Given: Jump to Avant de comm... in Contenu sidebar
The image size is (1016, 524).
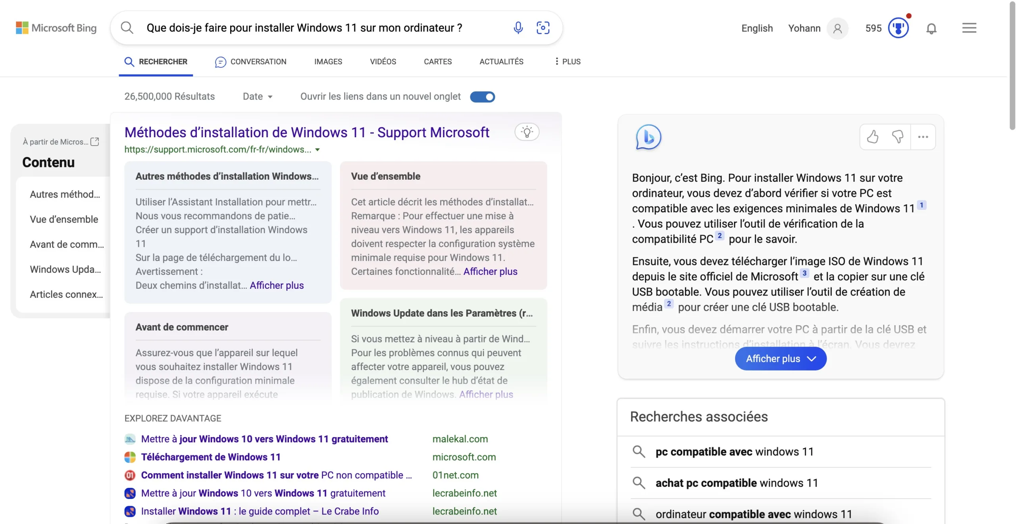Looking at the screenshot, I should coord(67,244).
